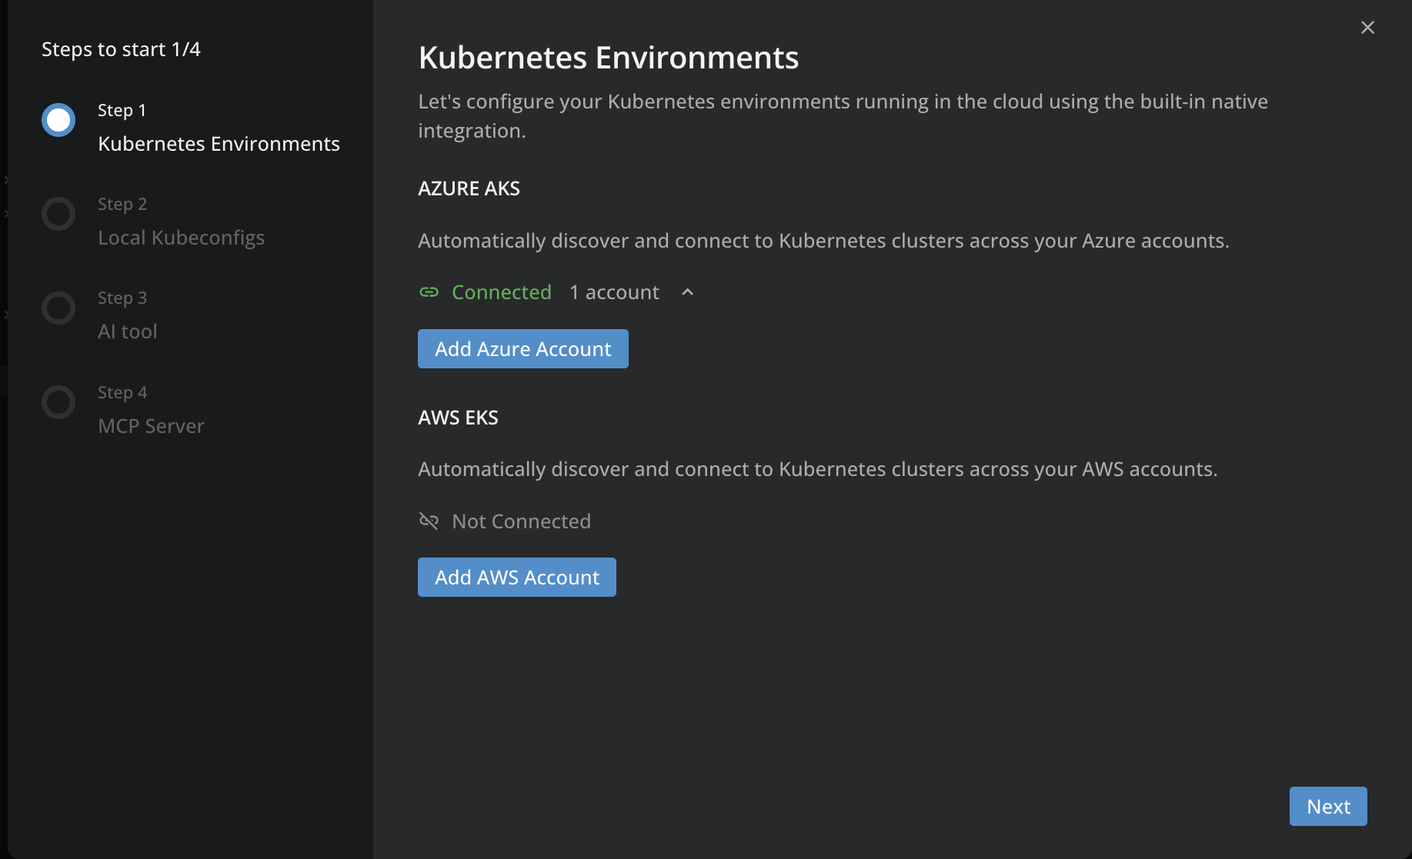Click 'Steps to start 1/4' header
1412x859 pixels.
pyautogui.click(x=121, y=49)
